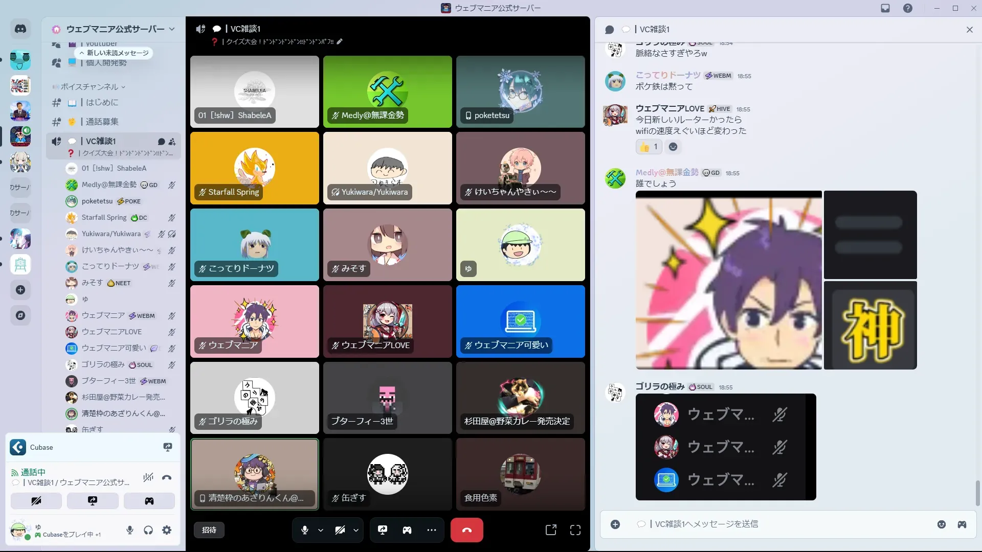This screenshot has width=982, height=552.
Task: Click the plus attachment button in chat
Action: coord(615,524)
